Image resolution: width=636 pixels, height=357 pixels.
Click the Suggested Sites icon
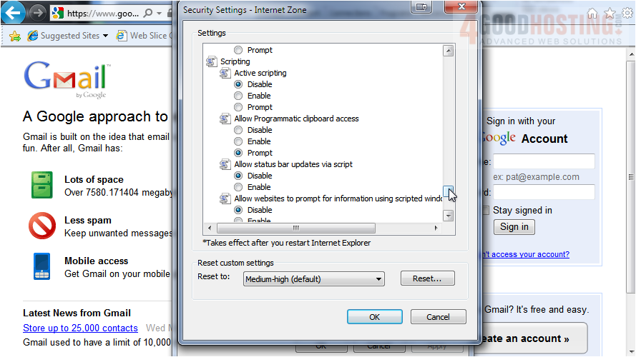click(33, 36)
